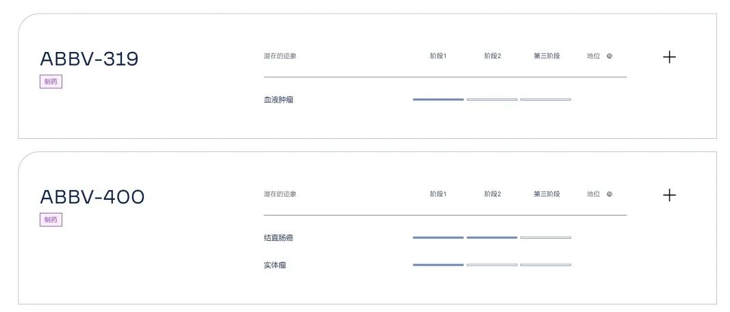Click the 阶段1 column header in ABBV-319 card
Viewport: 730px width, 312px height.
click(438, 56)
